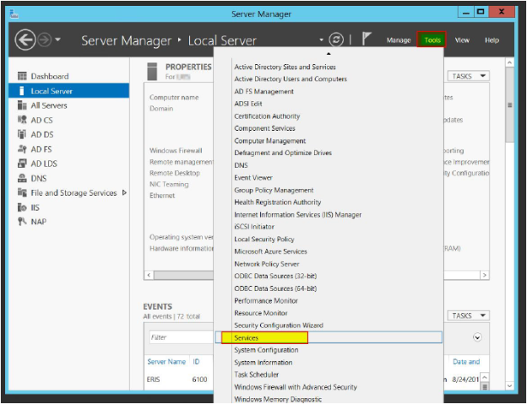This screenshot has width=527, height=404.
Task: Click the events Filter text box
Action: point(179,337)
